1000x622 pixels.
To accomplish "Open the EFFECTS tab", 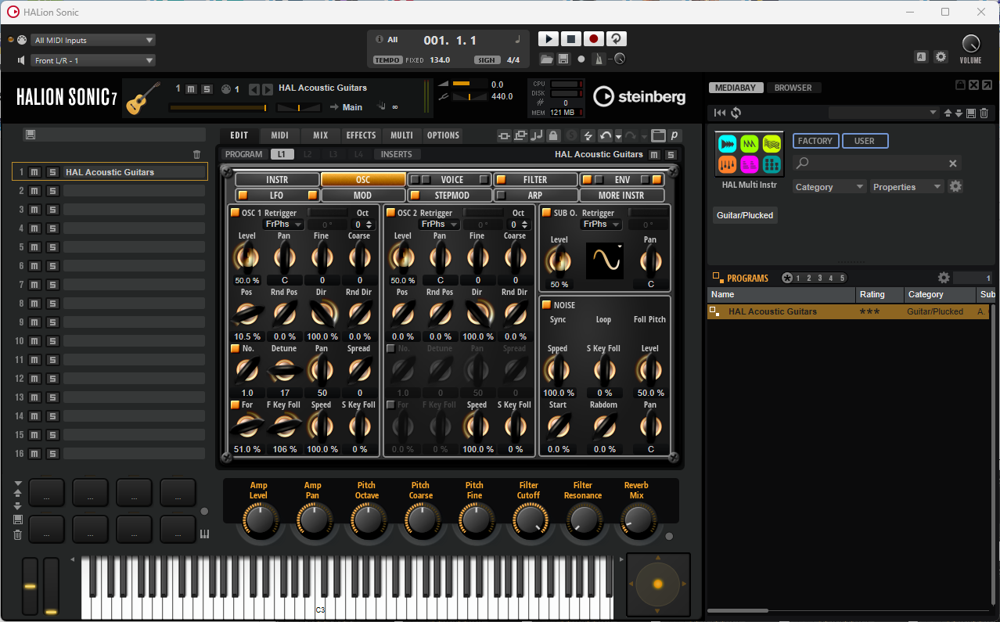I will [362, 135].
